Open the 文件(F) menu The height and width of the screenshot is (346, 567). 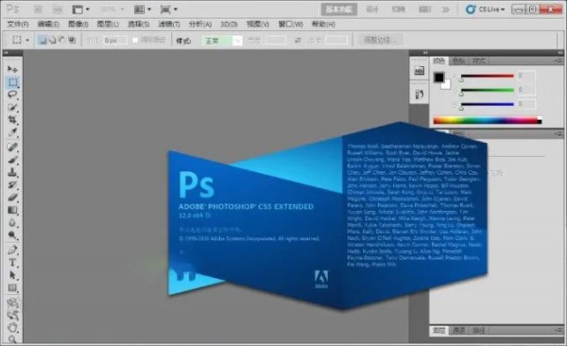[x=18, y=25]
